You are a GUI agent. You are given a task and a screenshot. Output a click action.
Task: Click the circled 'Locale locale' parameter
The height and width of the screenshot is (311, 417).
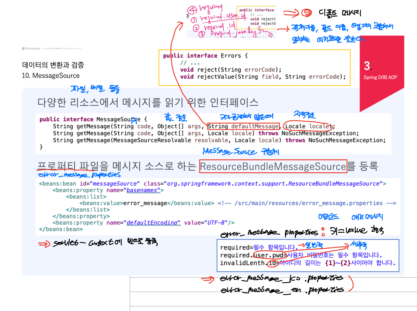(307, 127)
